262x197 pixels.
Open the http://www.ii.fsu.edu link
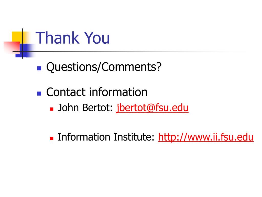[x=206, y=137]
